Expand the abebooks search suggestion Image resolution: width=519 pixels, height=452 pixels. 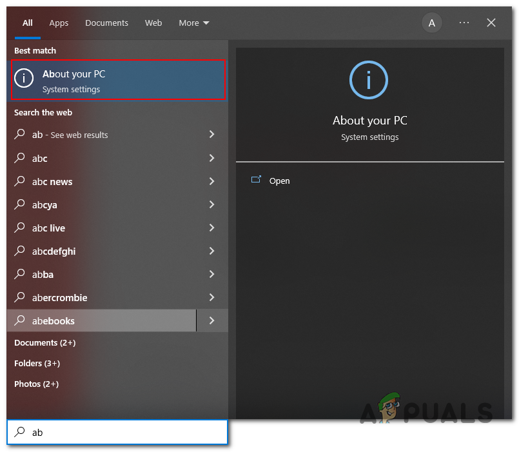[211, 320]
